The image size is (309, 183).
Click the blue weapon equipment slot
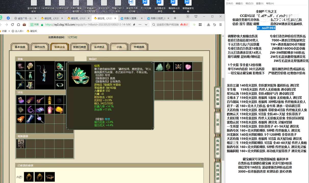coord(20,75)
